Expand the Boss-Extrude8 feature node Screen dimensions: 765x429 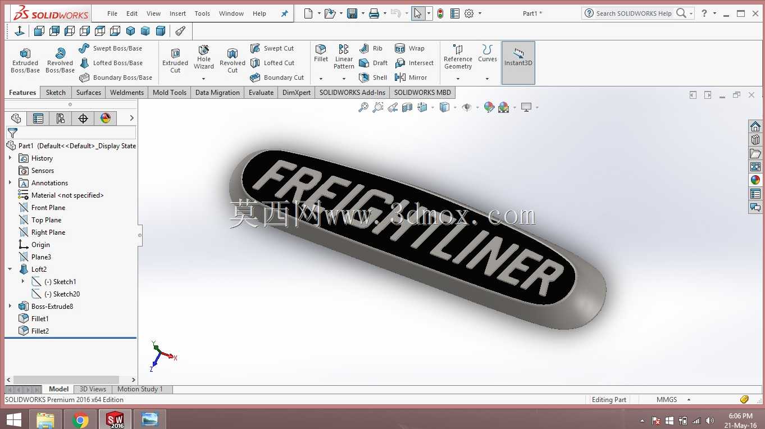click(10, 307)
